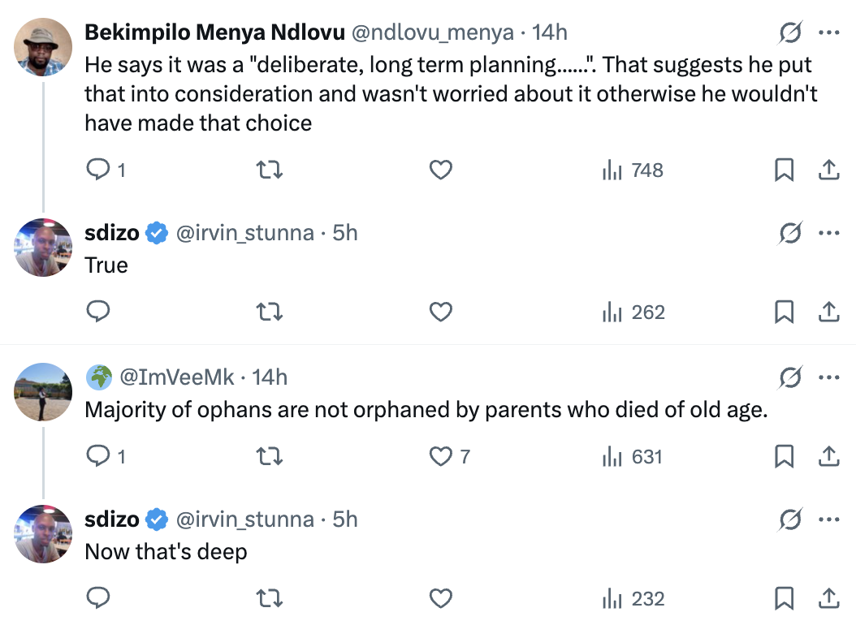Like the tweet about deliberate long term planning

coord(440,170)
